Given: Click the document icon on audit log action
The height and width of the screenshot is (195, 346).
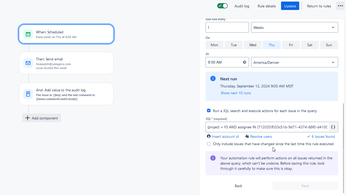Looking at the screenshot, I should coord(28,94).
